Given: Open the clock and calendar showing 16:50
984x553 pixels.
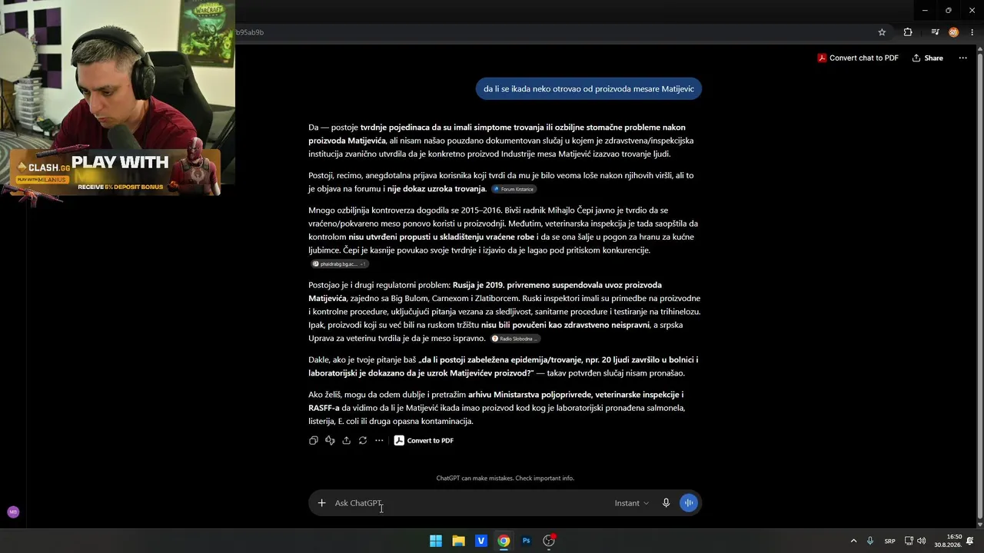Looking at the screenshot, I should [948, 541].
